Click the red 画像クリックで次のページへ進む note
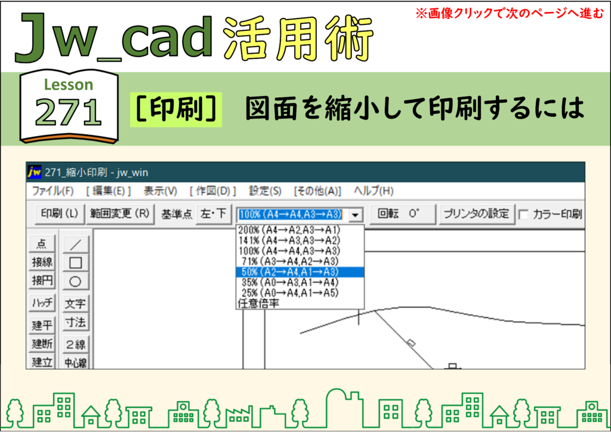Viewport: 611px width, 432px height. pyautogui.click(x=510, y=13)
